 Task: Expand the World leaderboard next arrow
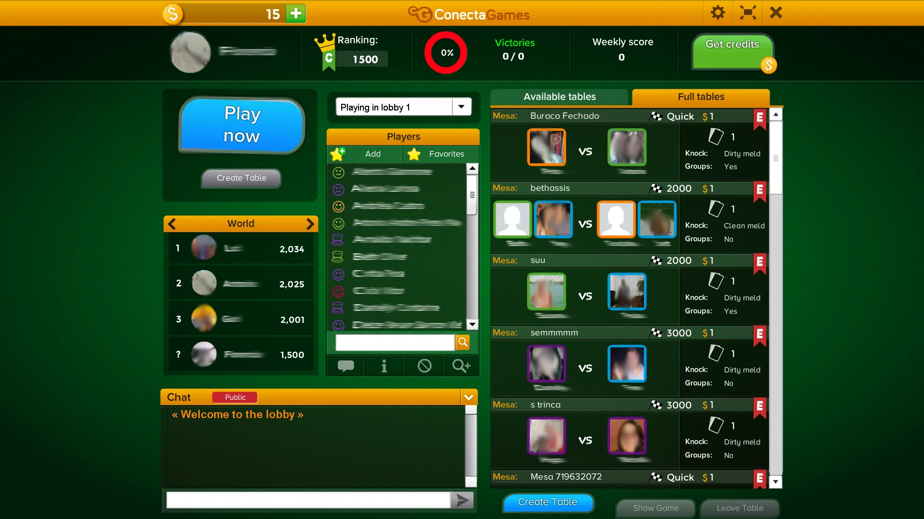point(310,223)
